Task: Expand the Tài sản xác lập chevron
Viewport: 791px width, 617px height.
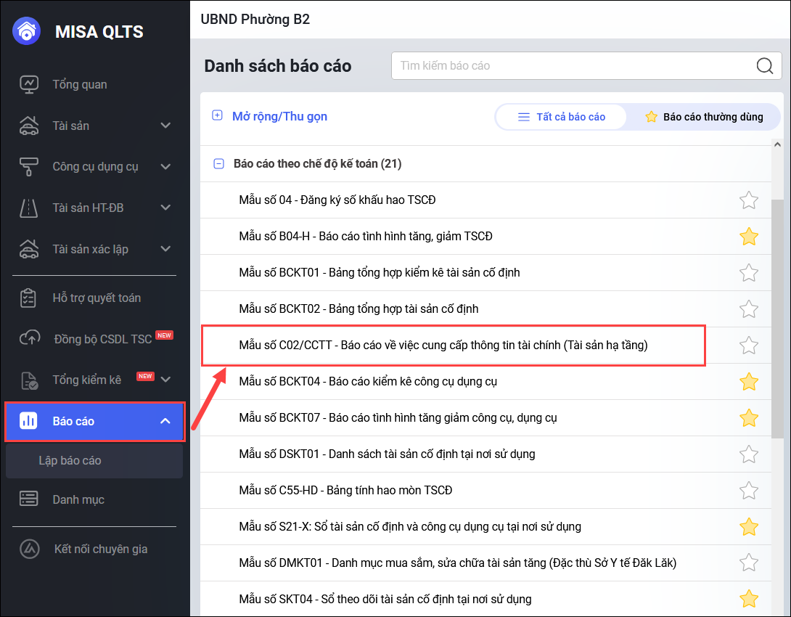Action: (165, 249)
